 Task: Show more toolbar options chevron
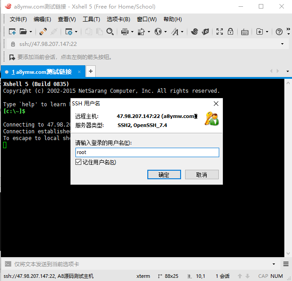click(x=288, y=29)
